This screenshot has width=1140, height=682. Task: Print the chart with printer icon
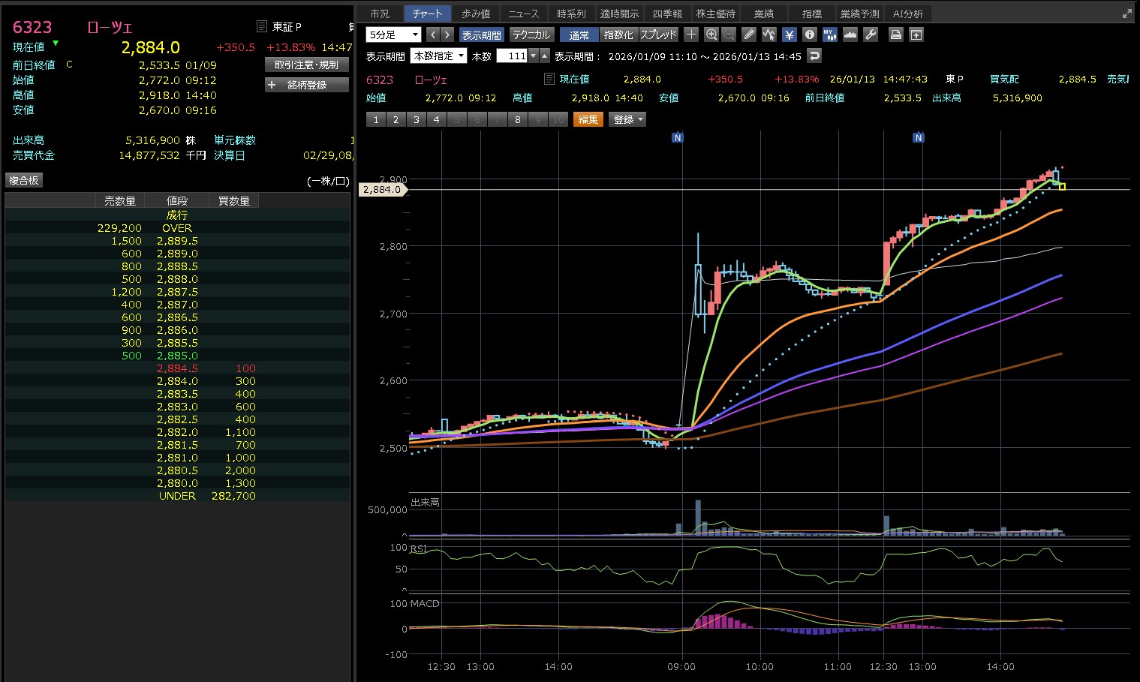click(895, 35)
